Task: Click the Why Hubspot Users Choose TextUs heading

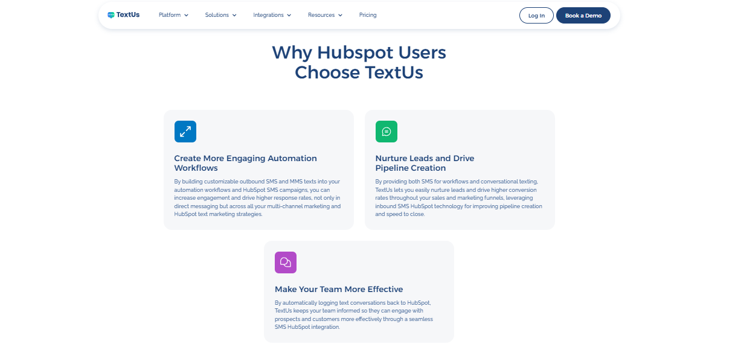Action: coord(359,62)
